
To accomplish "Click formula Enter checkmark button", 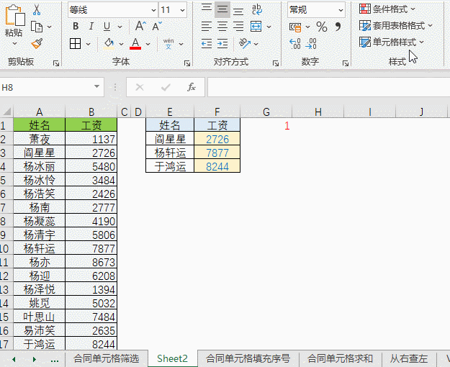I will click(x=166, y=87).
